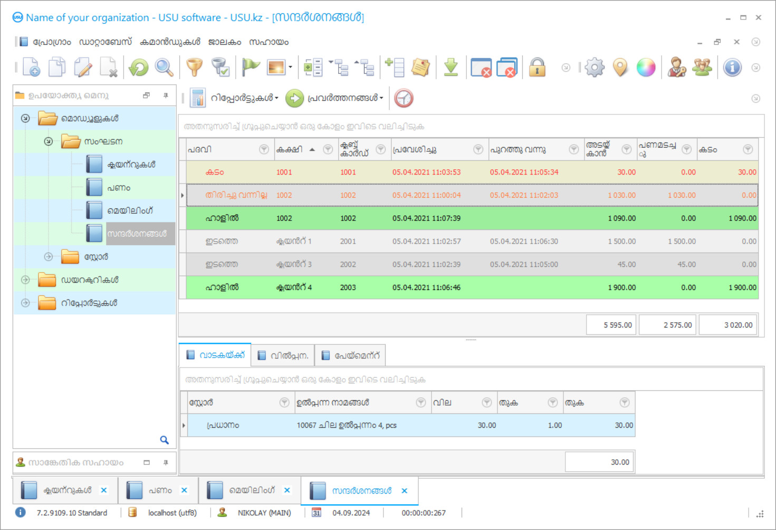
Task: Expand the ഡയറക്ടറികൾ folder node
Action: 25,280
